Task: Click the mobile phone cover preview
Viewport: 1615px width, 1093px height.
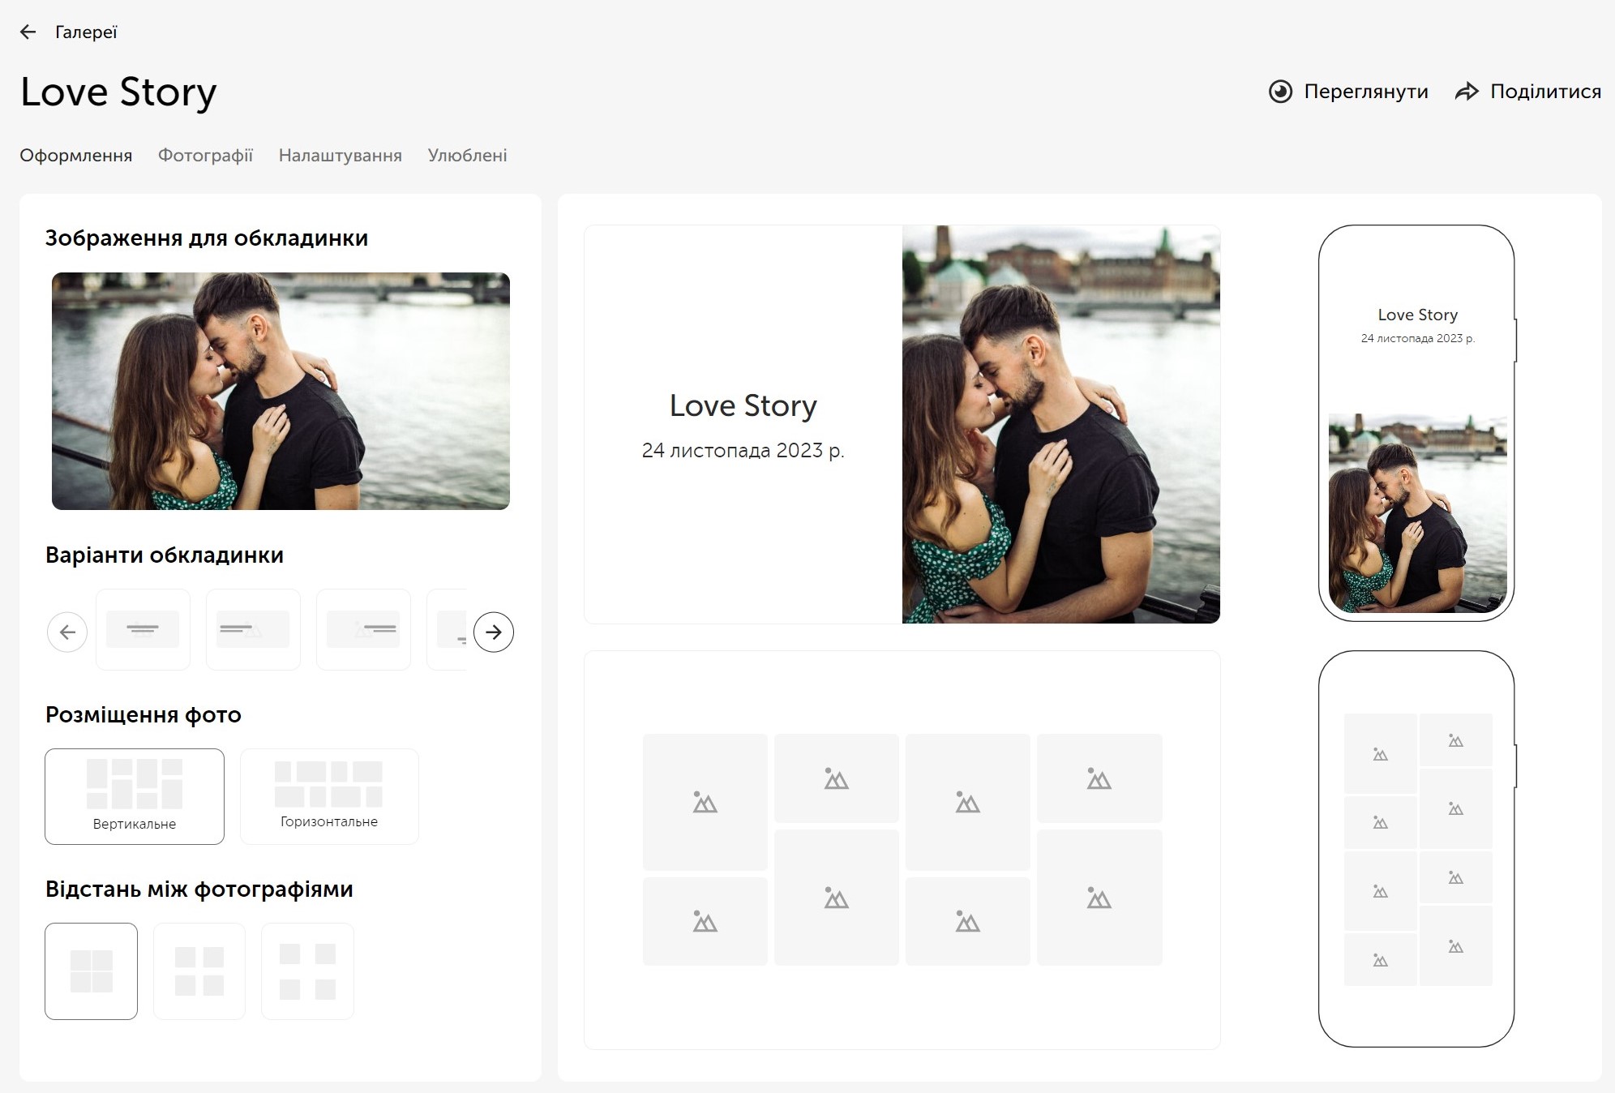Action: click(1416, 423)
